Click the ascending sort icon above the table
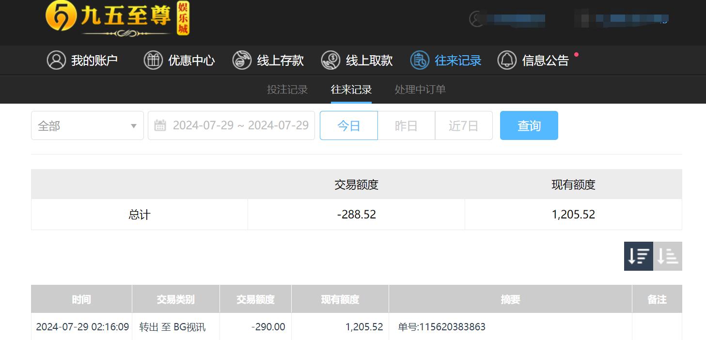 point(667,256)
